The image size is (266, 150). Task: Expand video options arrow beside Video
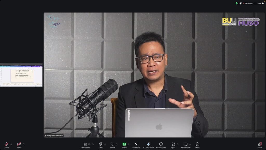pyautogui.click(x=23, y=144)
